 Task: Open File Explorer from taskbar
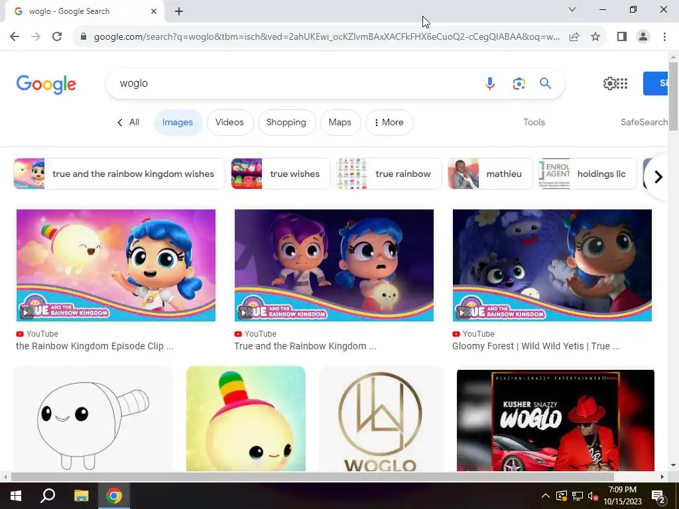(81, 496)
